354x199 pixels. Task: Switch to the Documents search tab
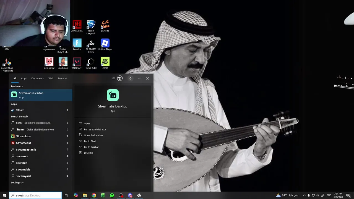pos(37,78)
